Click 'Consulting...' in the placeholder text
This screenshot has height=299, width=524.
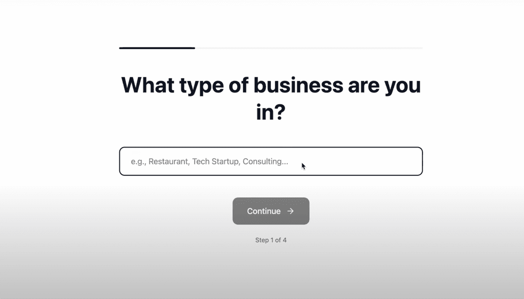pyautogui.click(x=265, y=162)
